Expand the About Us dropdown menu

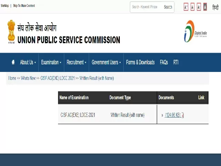(28, 62)
